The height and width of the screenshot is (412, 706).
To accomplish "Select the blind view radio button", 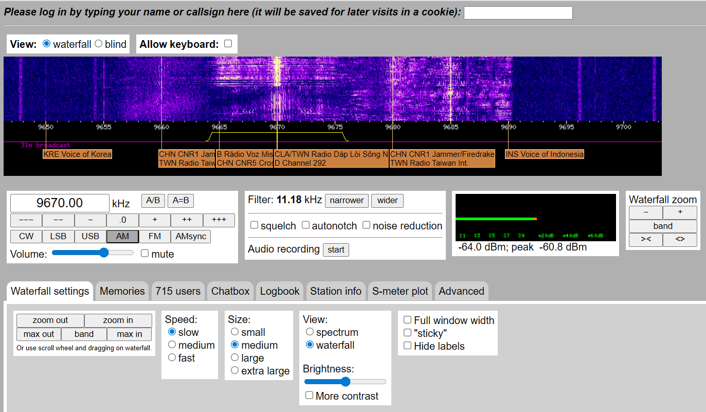I will (x=99, y=44).
